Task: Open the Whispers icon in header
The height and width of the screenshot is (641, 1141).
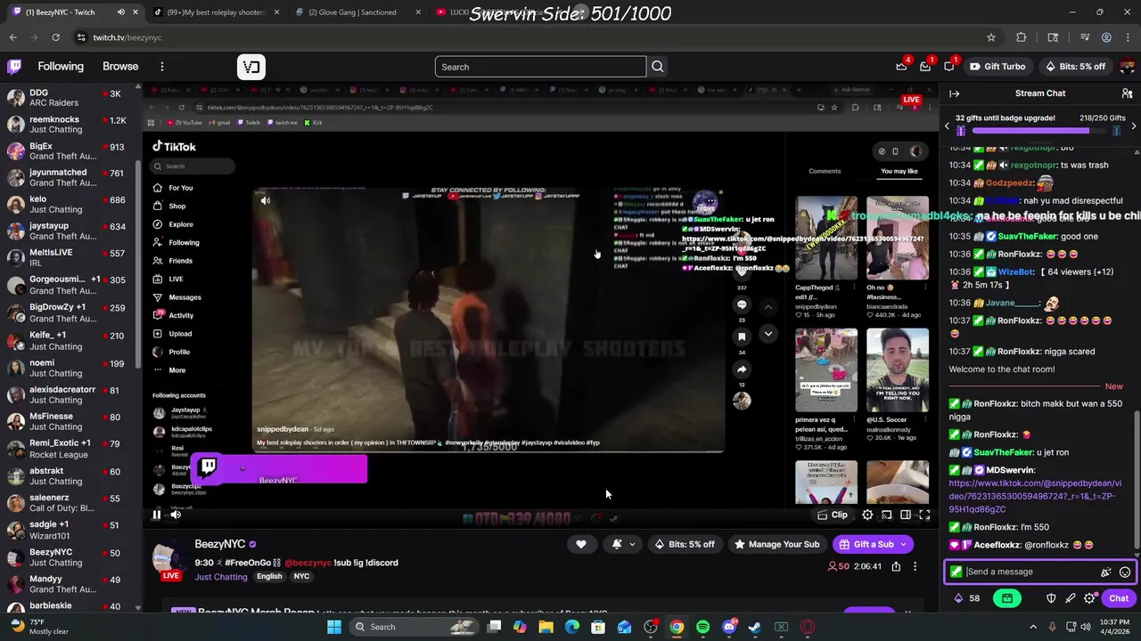Action: point(949,67)
